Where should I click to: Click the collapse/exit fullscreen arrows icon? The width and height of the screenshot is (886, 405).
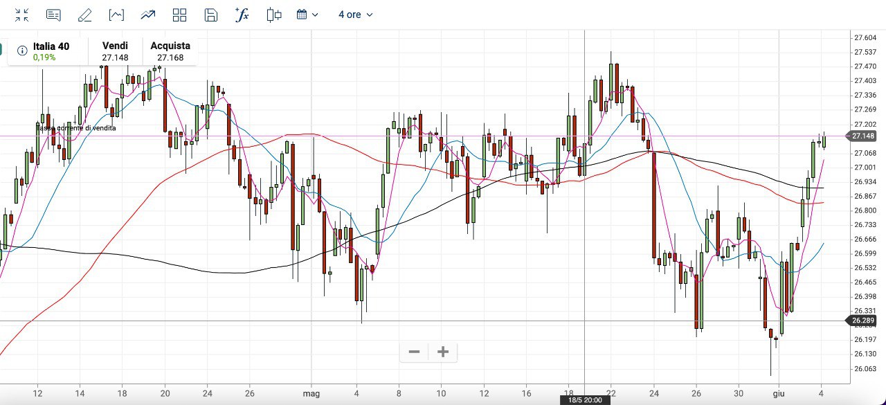click(22, 15)
